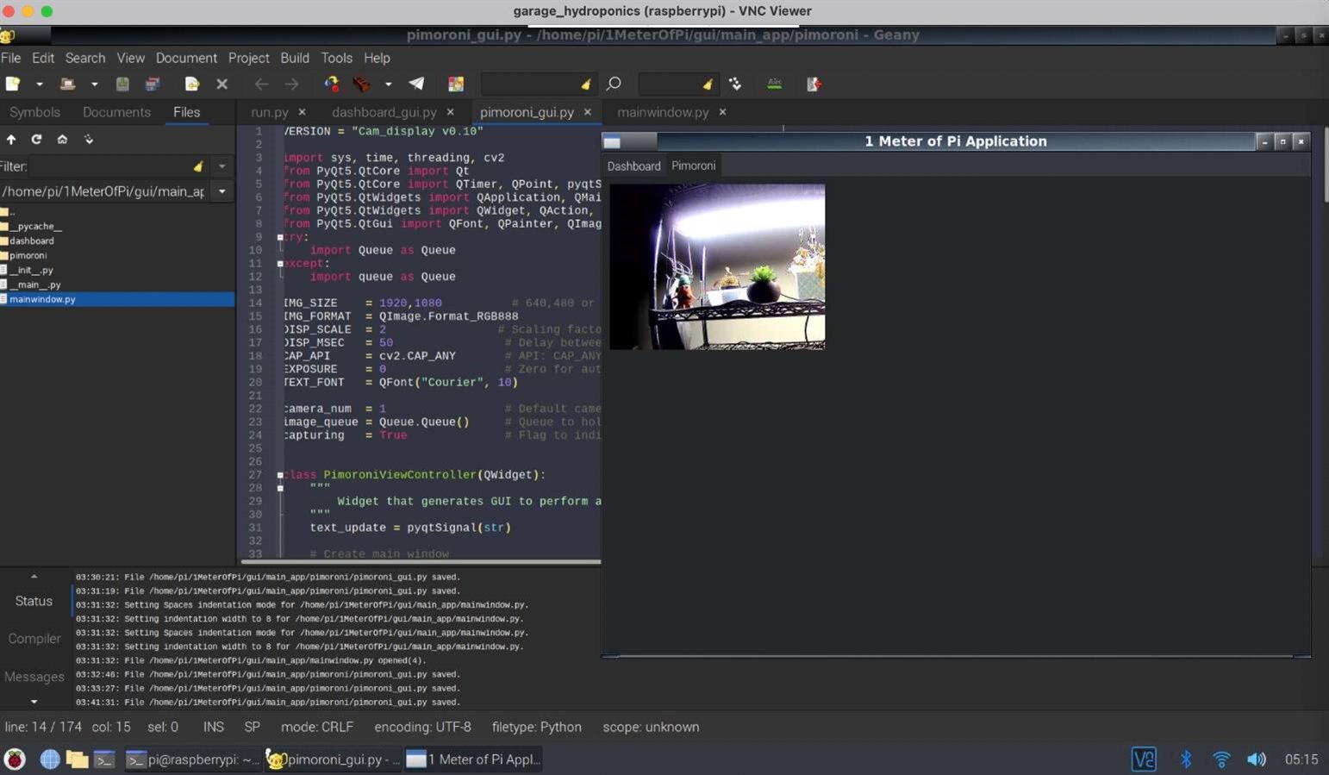Navigate back using the back arrow icon
The height and width of the screenshot is (775, 1329).
[x=261, y=84]
